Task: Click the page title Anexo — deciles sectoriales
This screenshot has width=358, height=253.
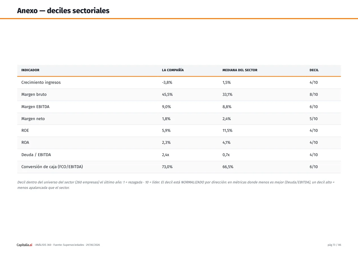Action: point(63,11)
